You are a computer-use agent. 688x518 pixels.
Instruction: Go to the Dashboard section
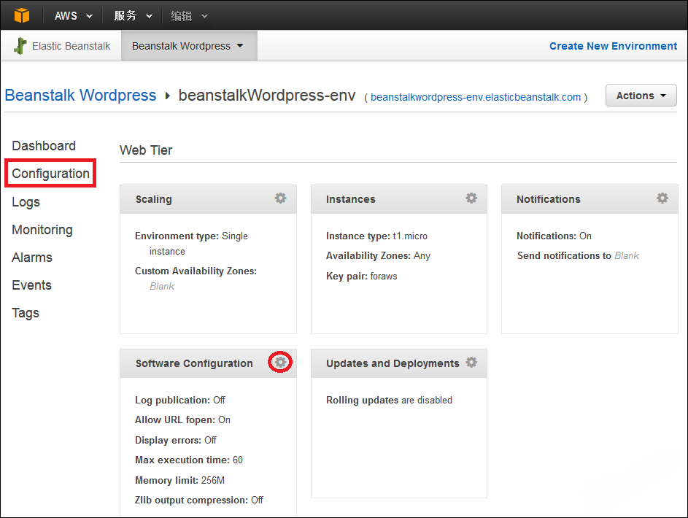44,146
